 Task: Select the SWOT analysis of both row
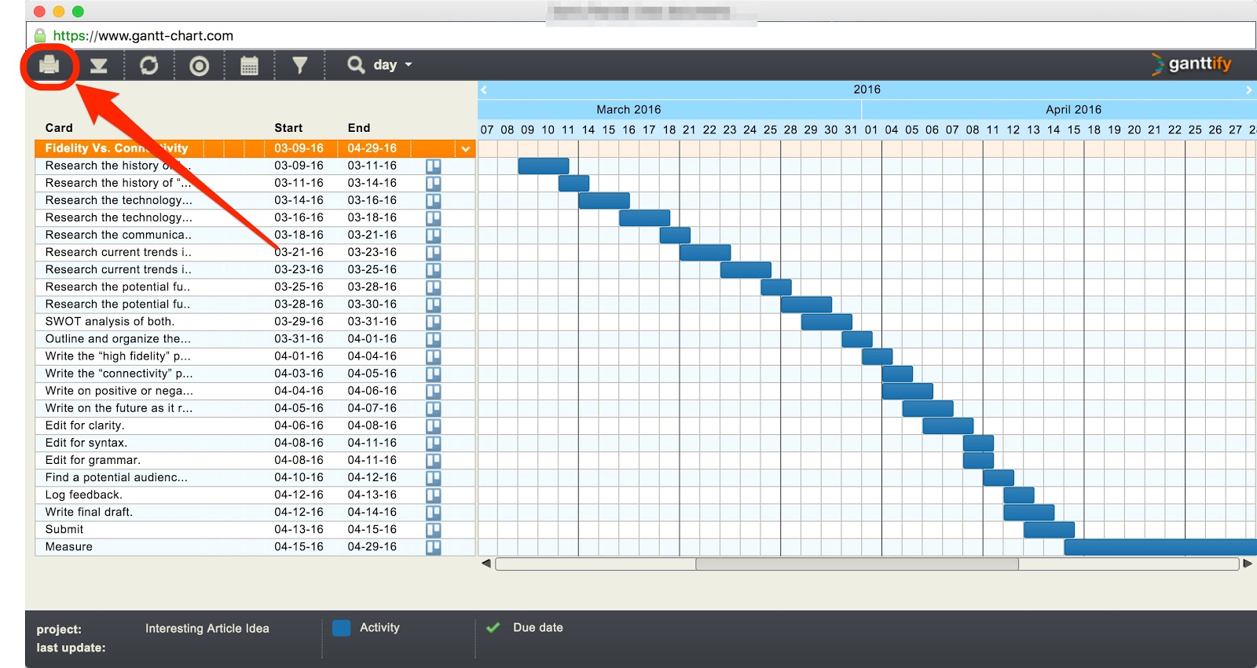pyautogui.click(x=110, y=322)
